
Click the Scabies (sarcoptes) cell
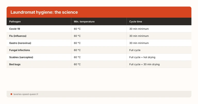21,57
